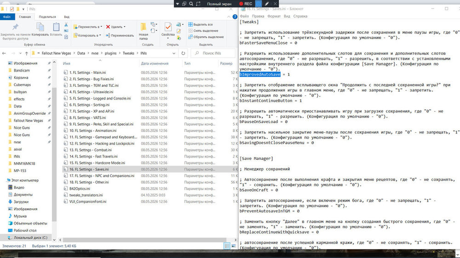This screenshot has width=460, height=258.
Task: Select Этот компьютер in the navigation pane
Action: [25, 180]
